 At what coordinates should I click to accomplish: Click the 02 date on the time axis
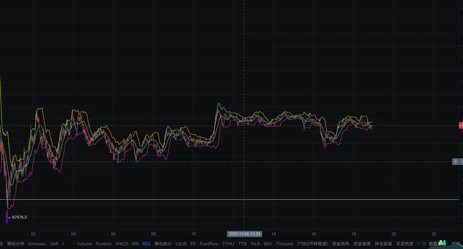pos(33,234)
